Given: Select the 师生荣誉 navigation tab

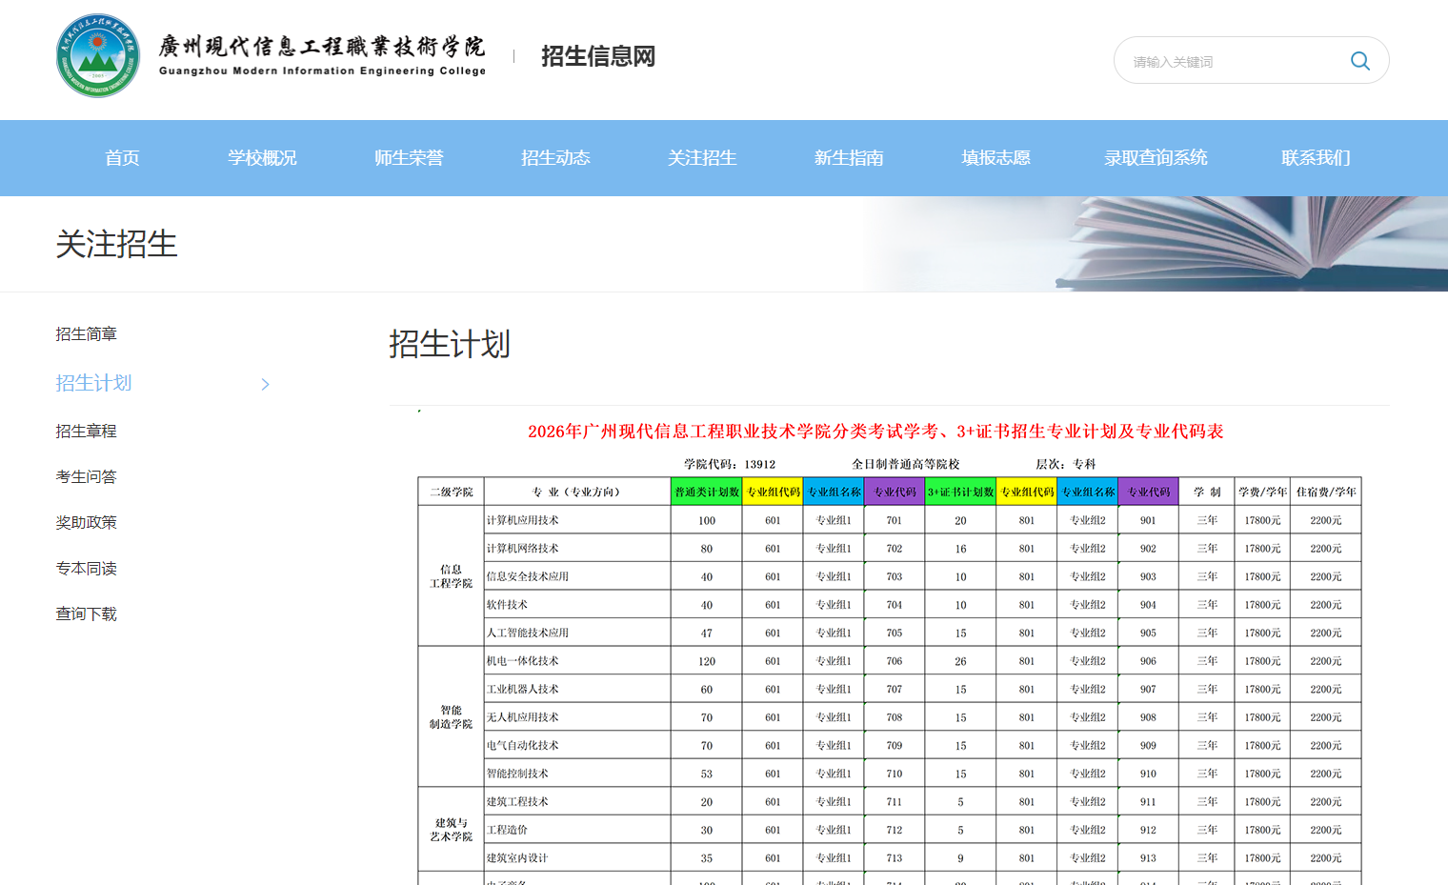Looking at the screenshot, I should [x=409, y=157].
